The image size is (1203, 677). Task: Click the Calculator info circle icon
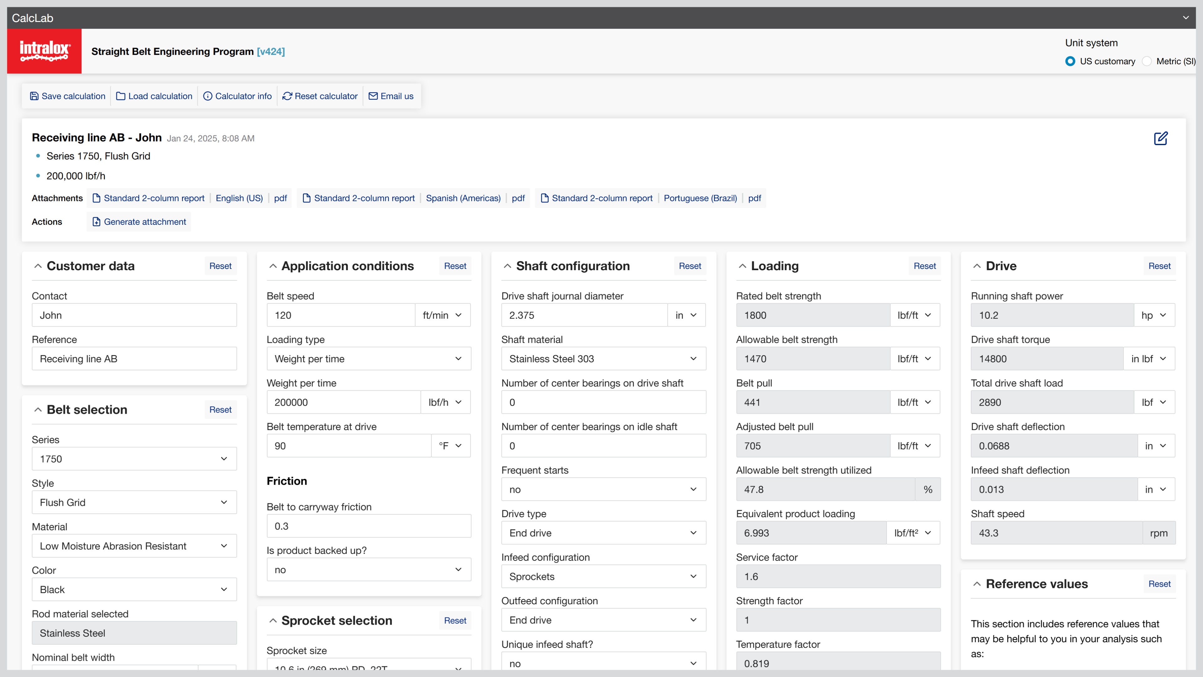(207, 96)
